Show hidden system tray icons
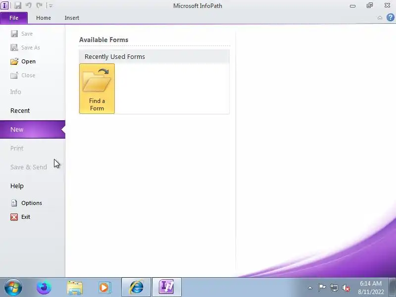 [x=310, y=288]
